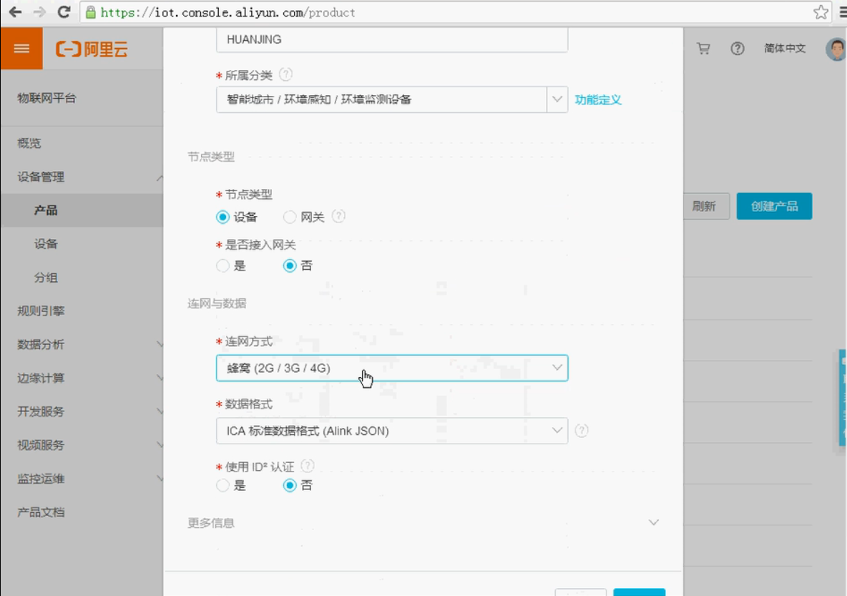Open the 连网方式 dropdown
The width and height of the screenshot is (847, 596).
coord(391,368)
